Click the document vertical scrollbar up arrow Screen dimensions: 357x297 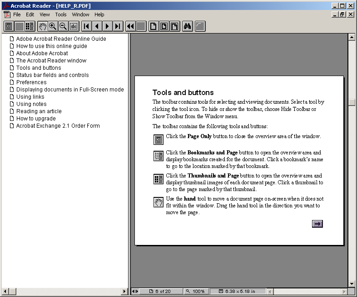(352, 37)
